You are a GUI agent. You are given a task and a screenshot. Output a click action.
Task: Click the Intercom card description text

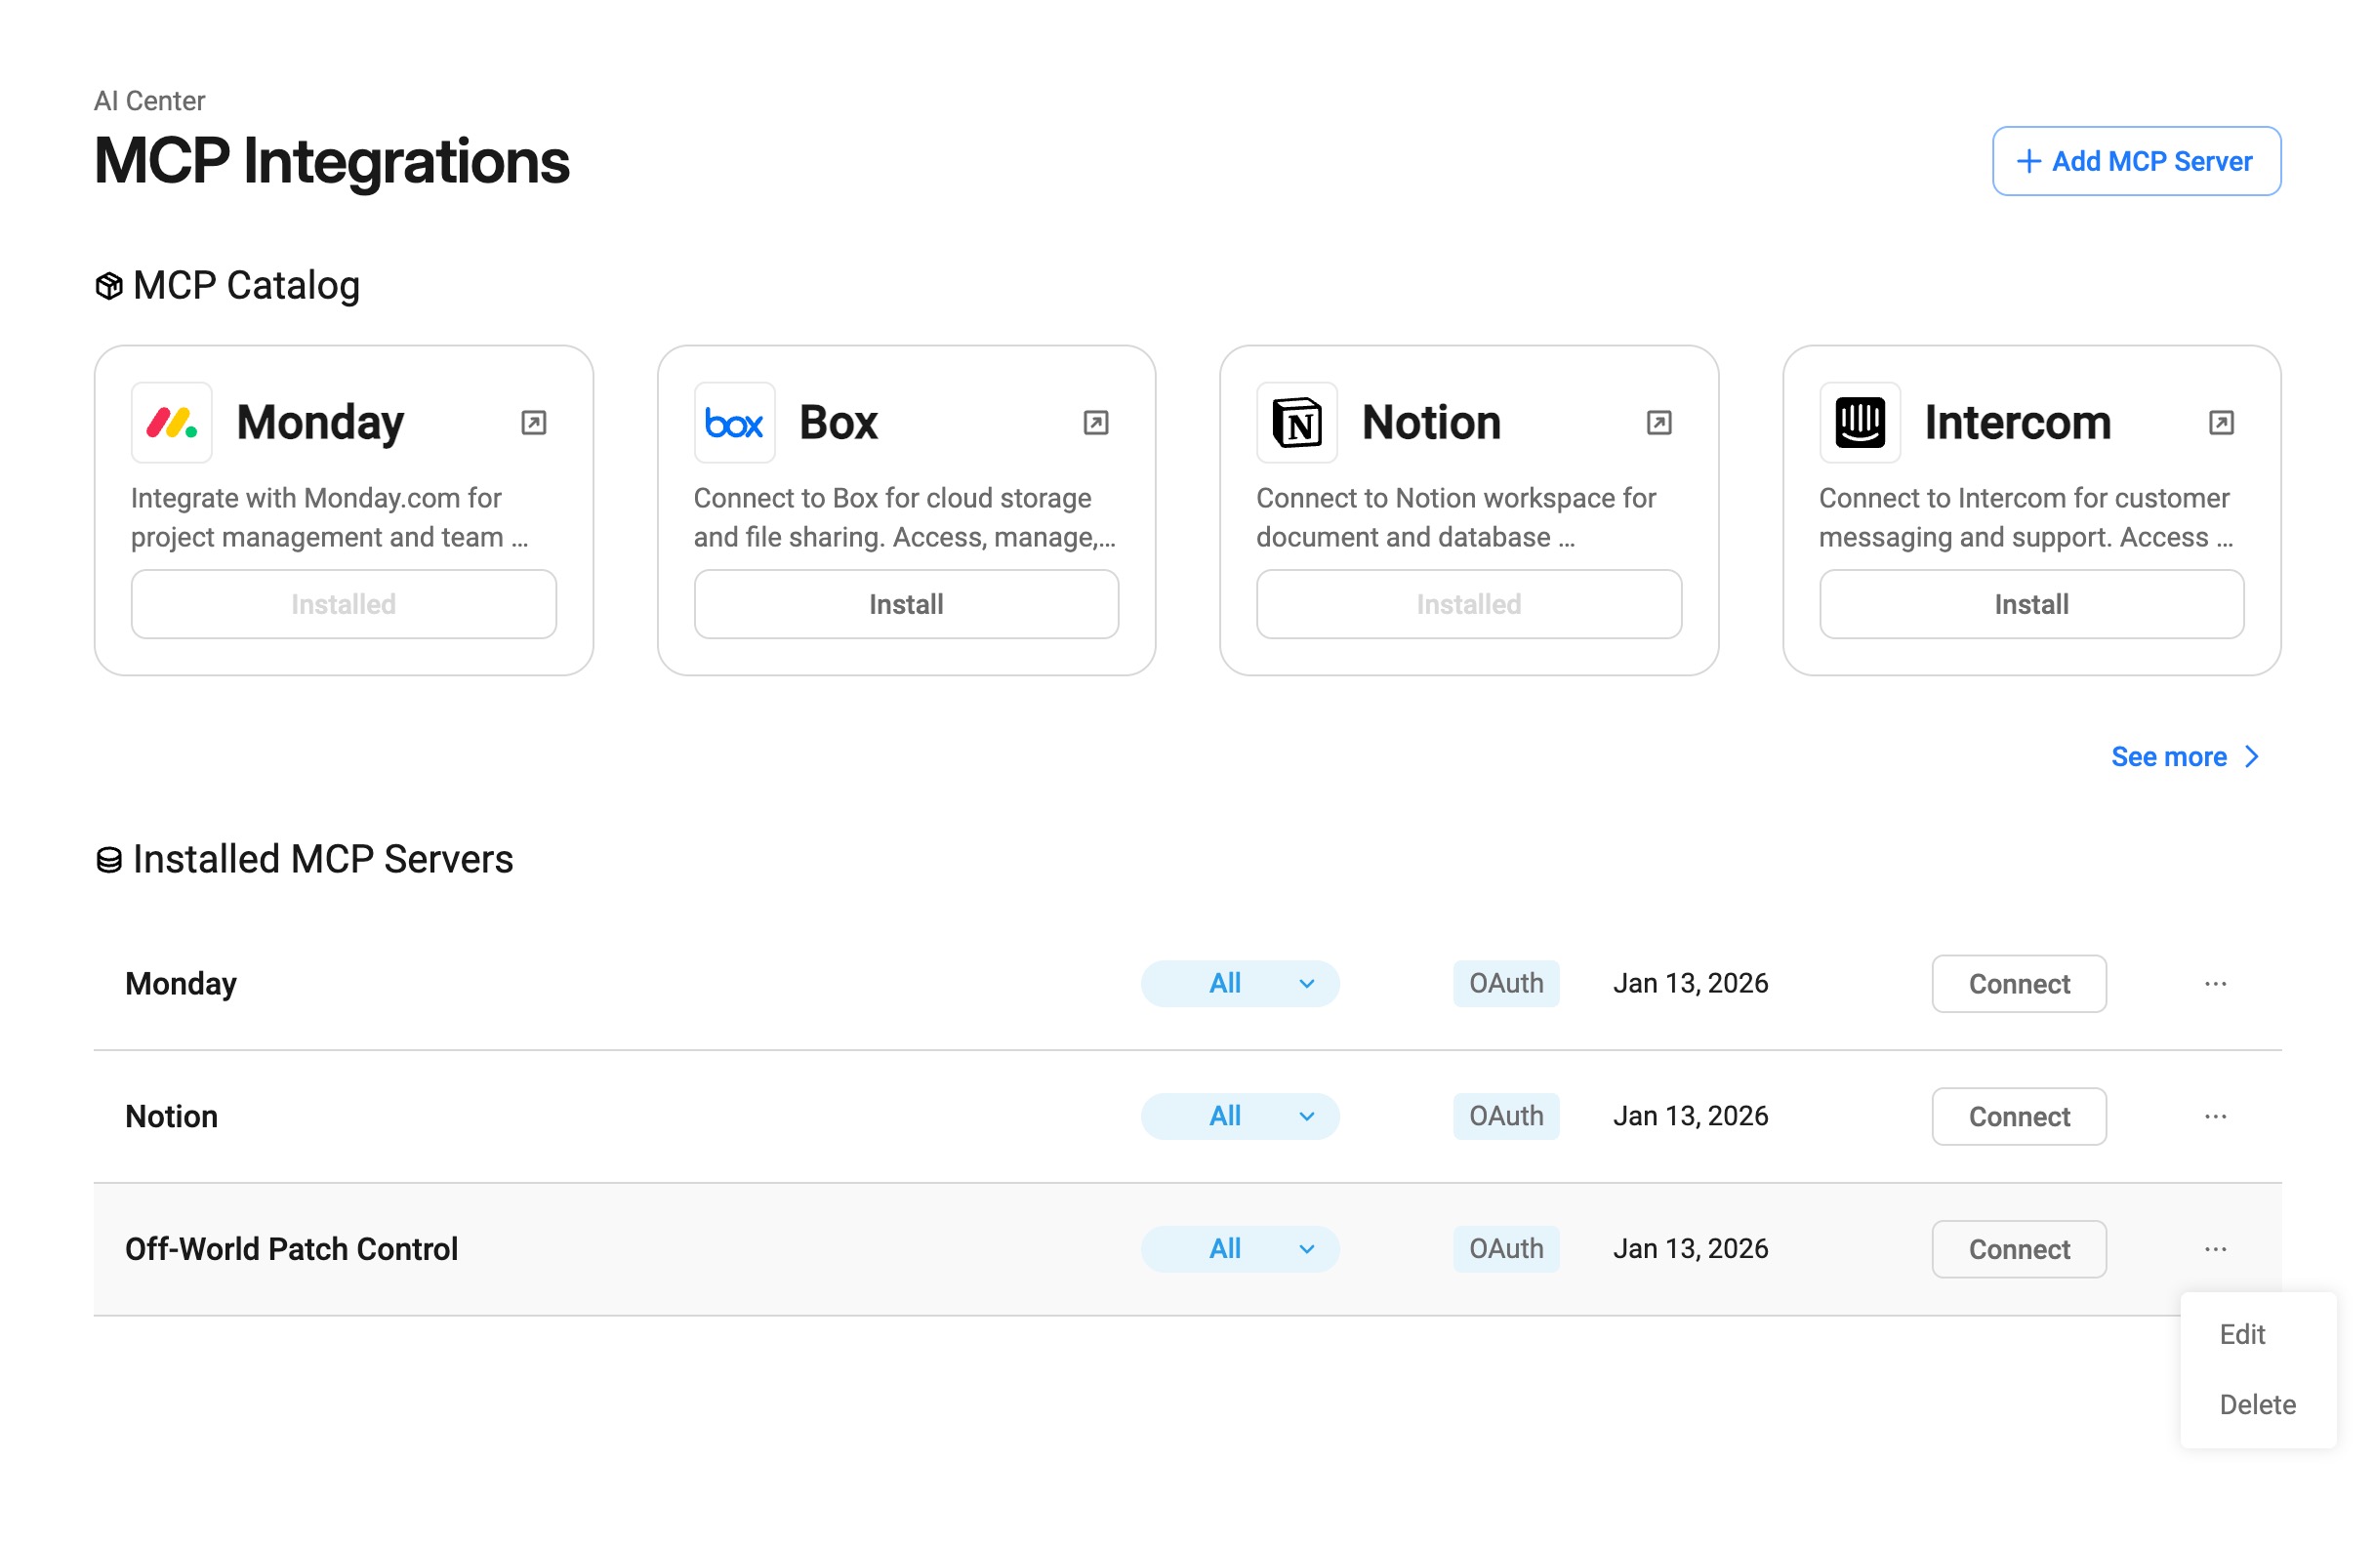coord(2026,517)
